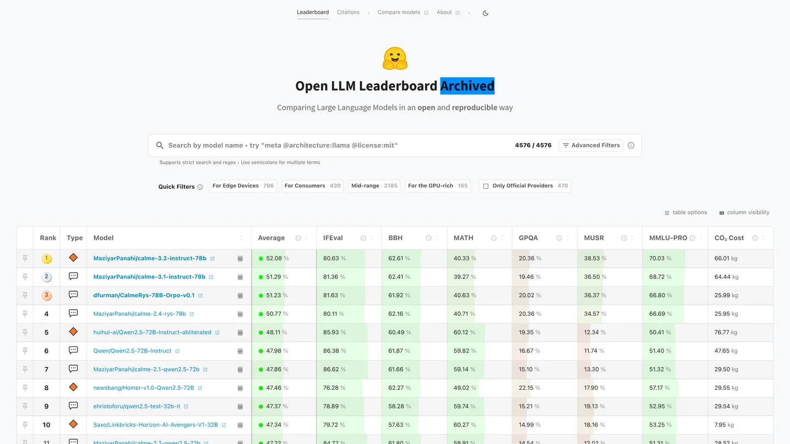Click the Average column info icon

pyautogui.click(x=298, y=238)
